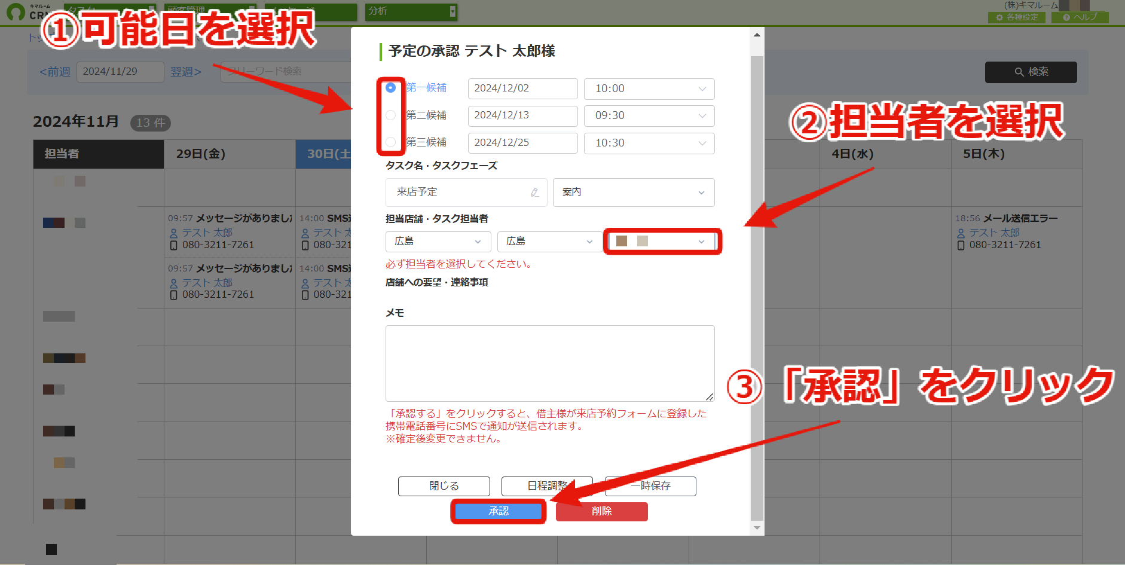This screenshot has height=565, width=1125.
Task: Click the gear icon next to 各種設定
Action: click(999, 17)
